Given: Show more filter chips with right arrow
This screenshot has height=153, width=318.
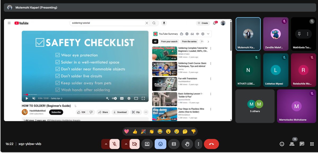Looking at the screenshot, I should [x=208, y=42].
